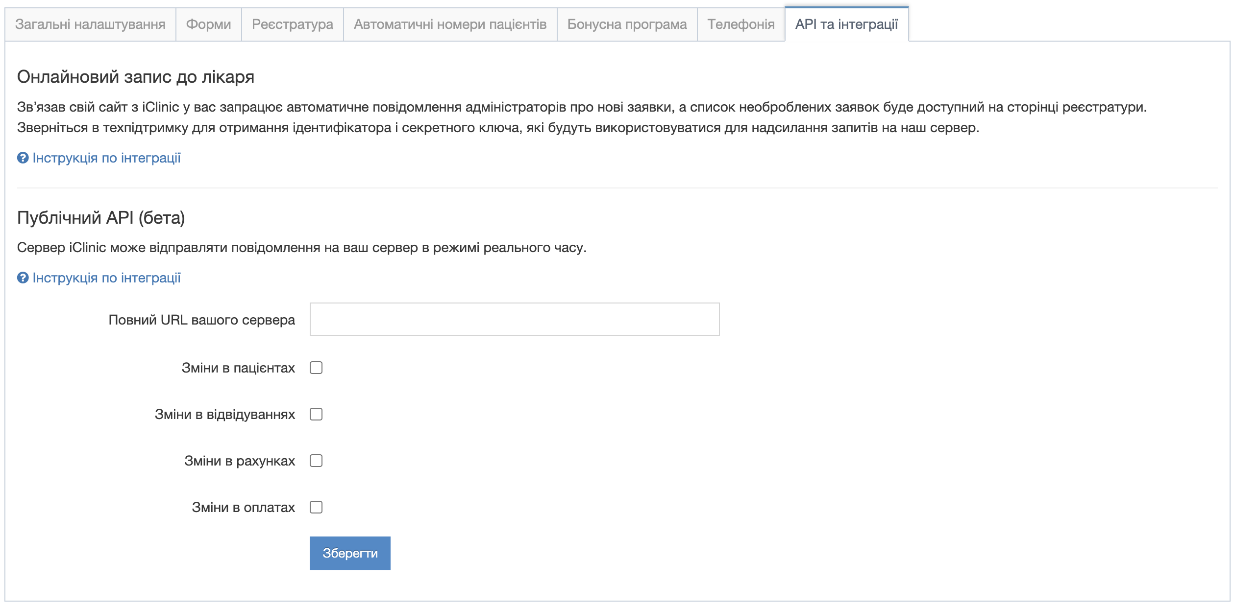Select the API та інтеграції tab
The image size is (1234, 606).
pyautogui.click(x=847, y=24)
